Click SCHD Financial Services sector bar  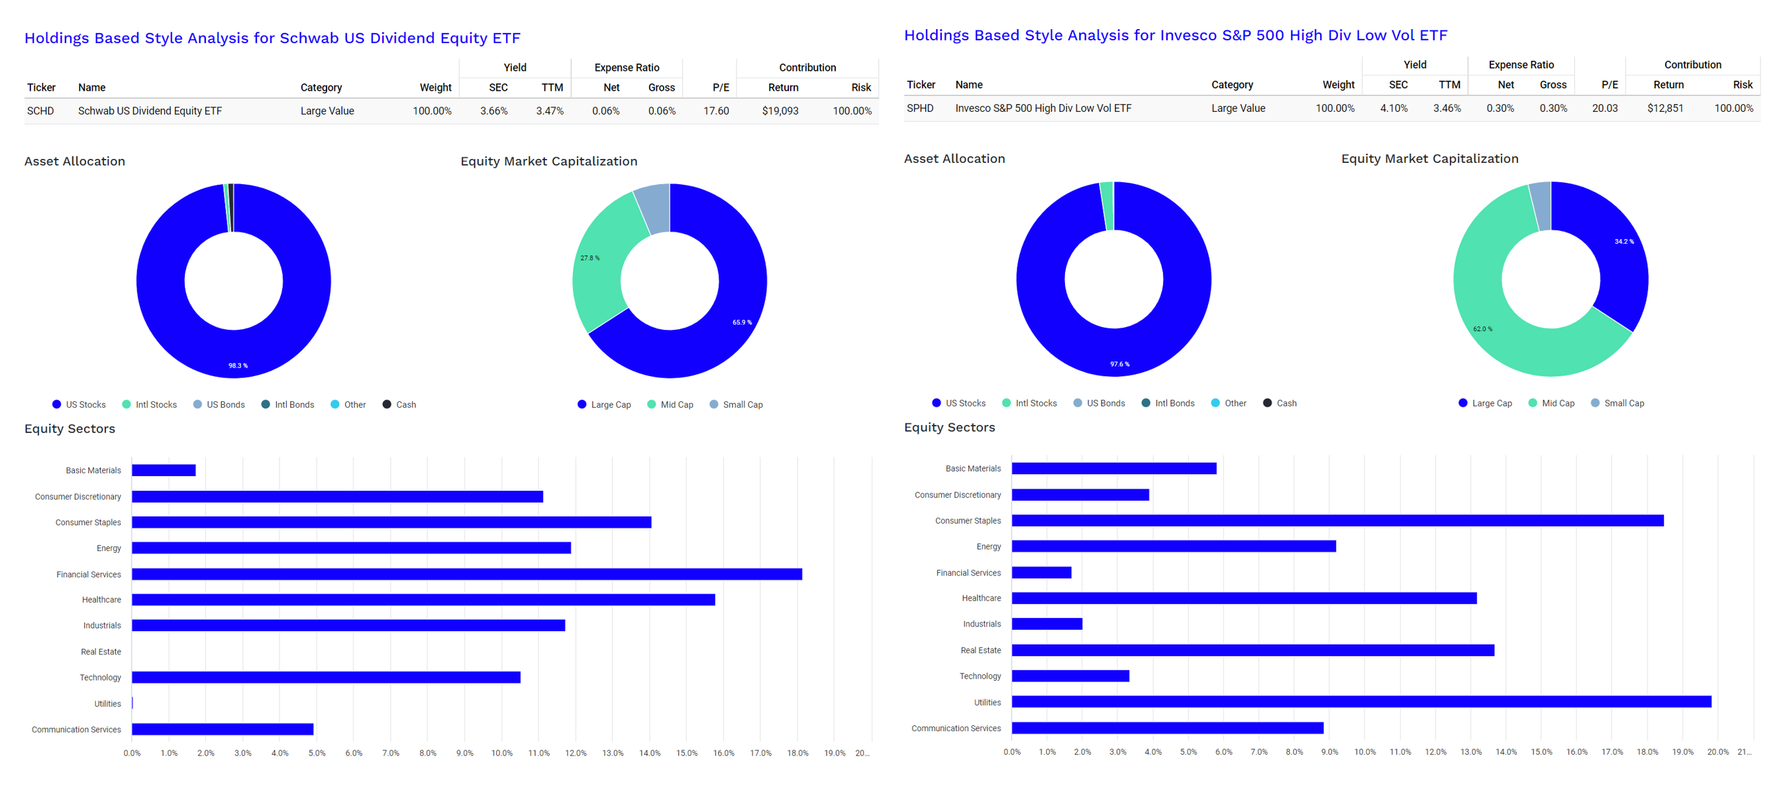[467, 574]
